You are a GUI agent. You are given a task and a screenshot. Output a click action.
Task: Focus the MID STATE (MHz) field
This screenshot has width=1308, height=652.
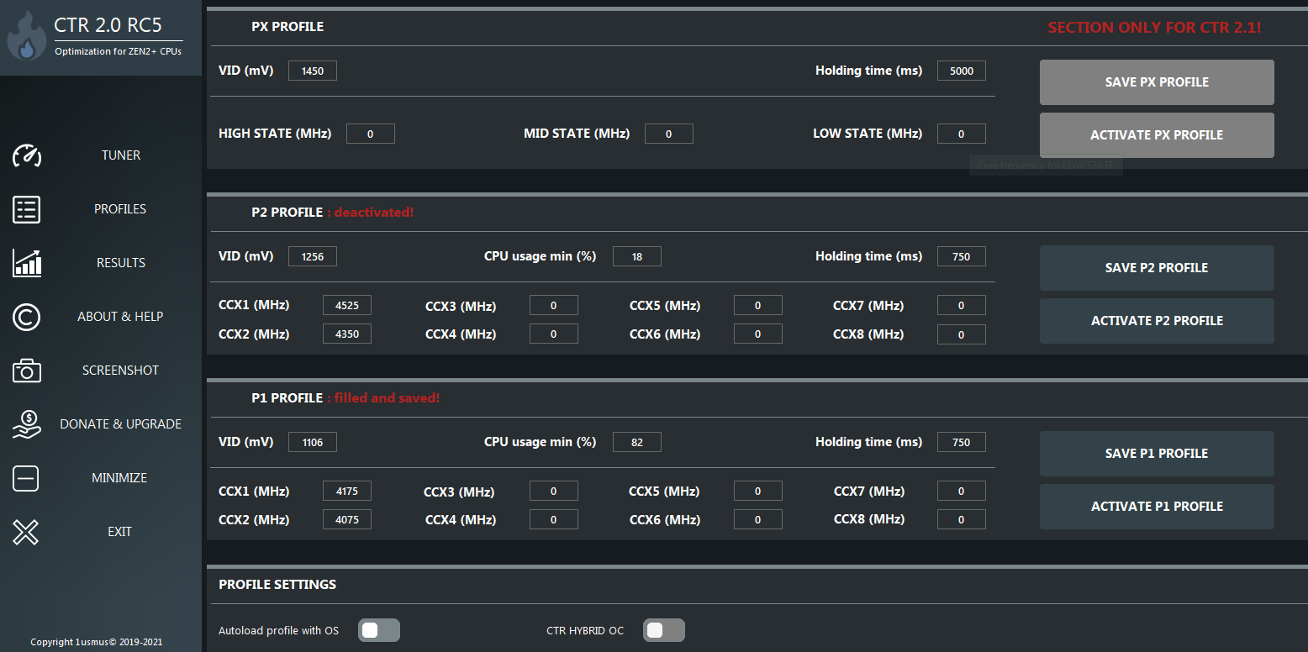pyautogui.click(x=669, y=134)
